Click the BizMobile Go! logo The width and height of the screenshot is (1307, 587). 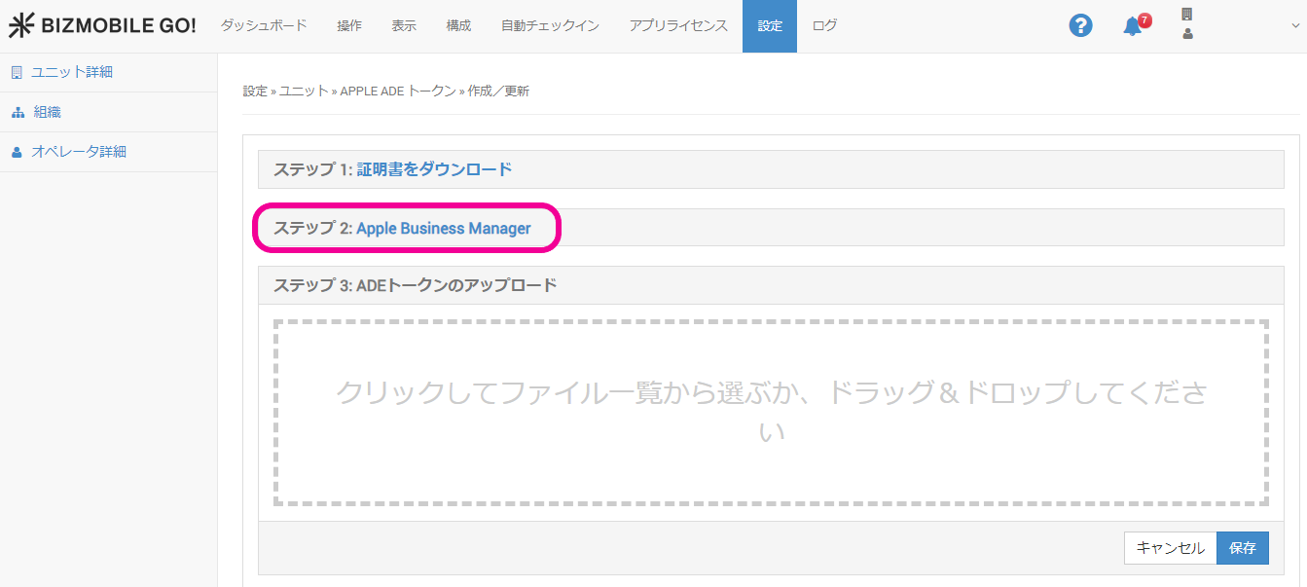pyautogui.click(x=102, y=26)
